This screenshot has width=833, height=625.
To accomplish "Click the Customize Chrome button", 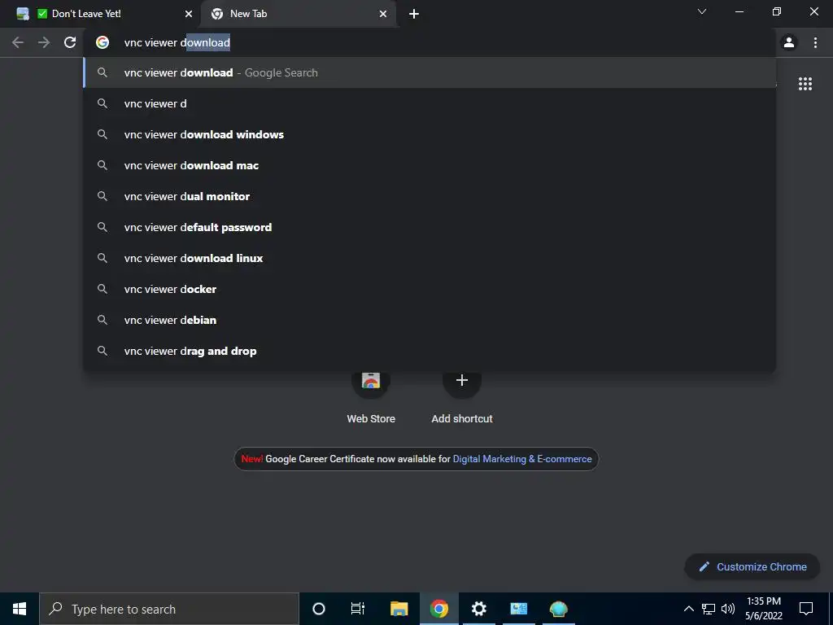I will click(752, 566).
